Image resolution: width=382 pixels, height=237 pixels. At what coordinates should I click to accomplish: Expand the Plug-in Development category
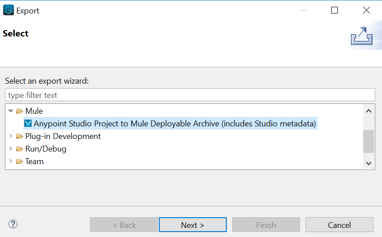(11, 136)
